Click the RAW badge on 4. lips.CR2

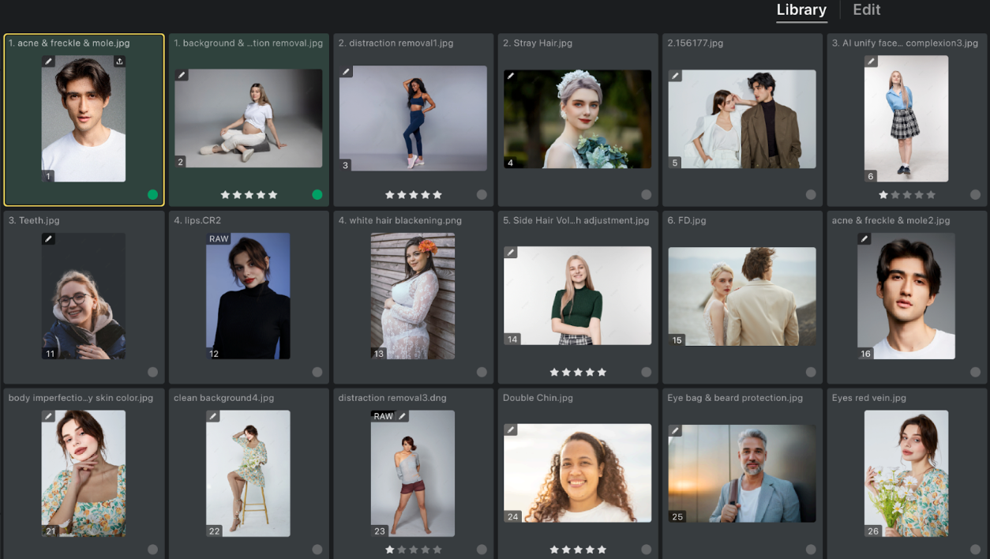coord(218,238)
